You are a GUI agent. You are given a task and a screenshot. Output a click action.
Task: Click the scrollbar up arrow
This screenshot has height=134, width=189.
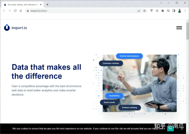pyautogui.click(x=187, y=21)
